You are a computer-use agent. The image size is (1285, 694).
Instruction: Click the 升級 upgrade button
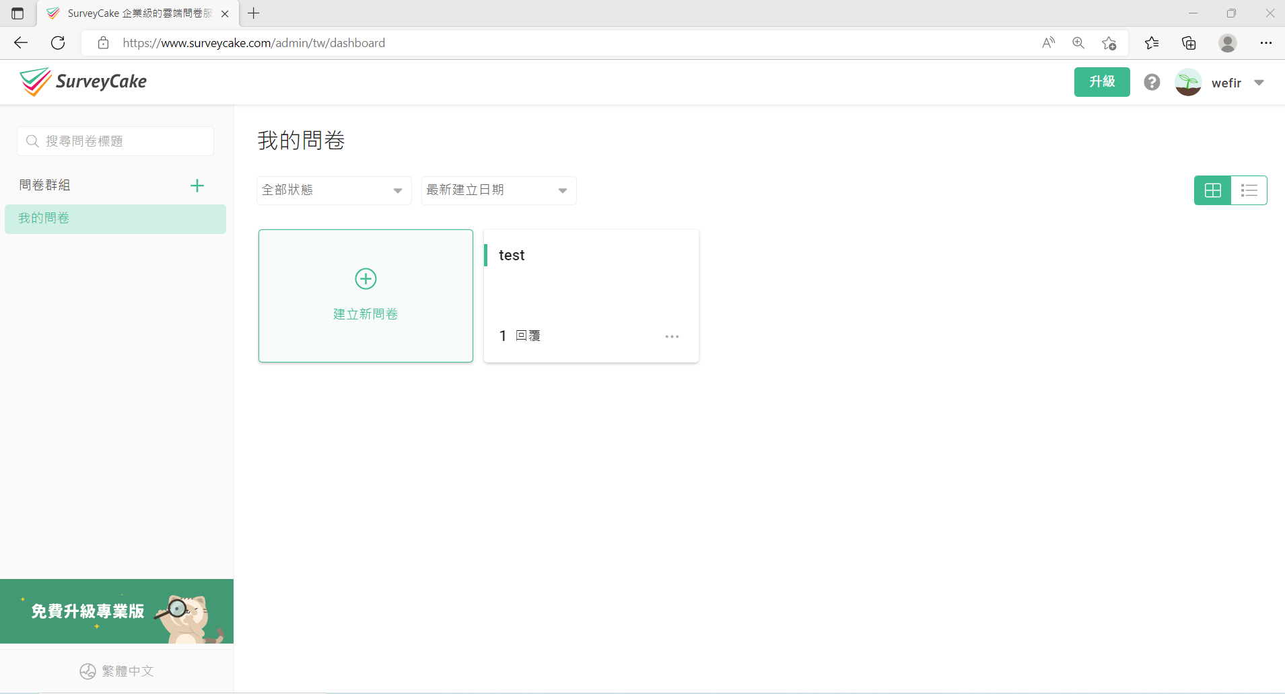[x=1102, y=82]
